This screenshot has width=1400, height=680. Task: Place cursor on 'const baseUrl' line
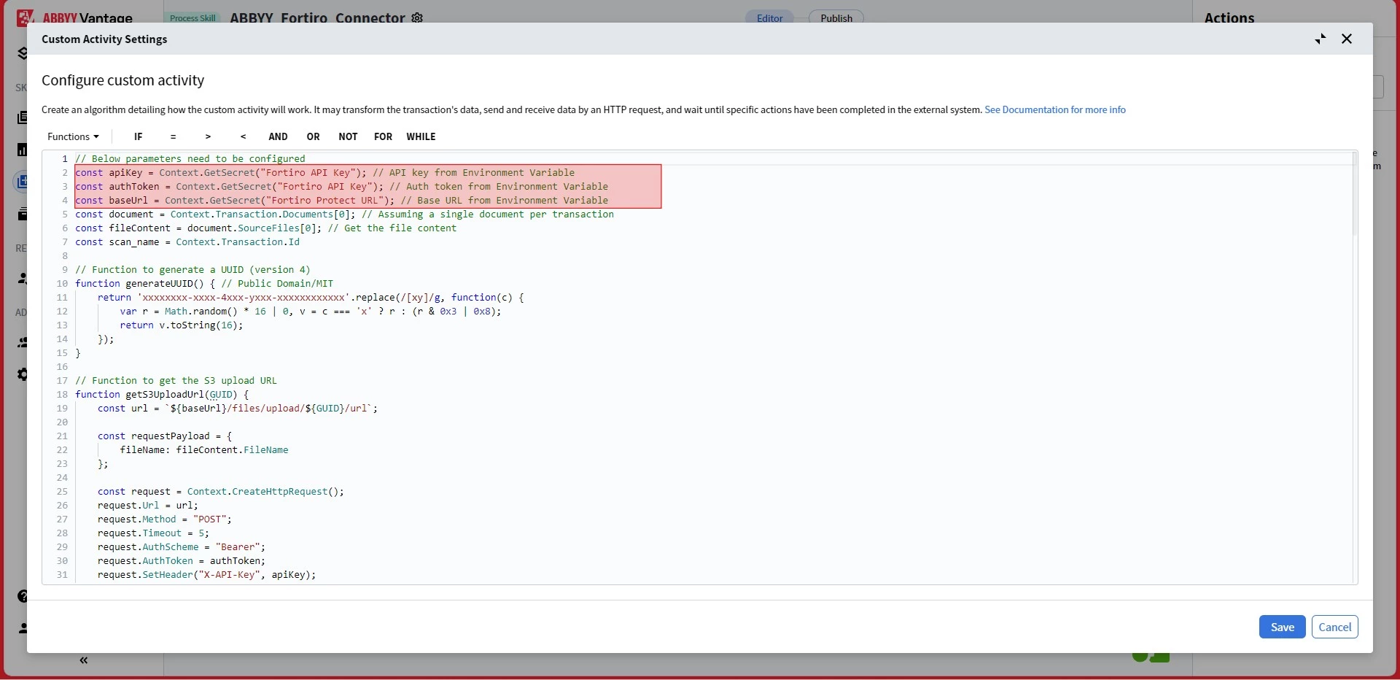341,200
